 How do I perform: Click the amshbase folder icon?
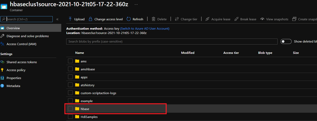77,69
